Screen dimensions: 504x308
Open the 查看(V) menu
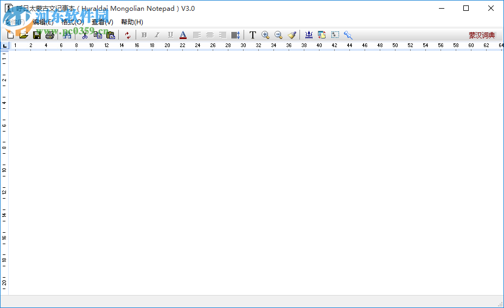point(103,22)
